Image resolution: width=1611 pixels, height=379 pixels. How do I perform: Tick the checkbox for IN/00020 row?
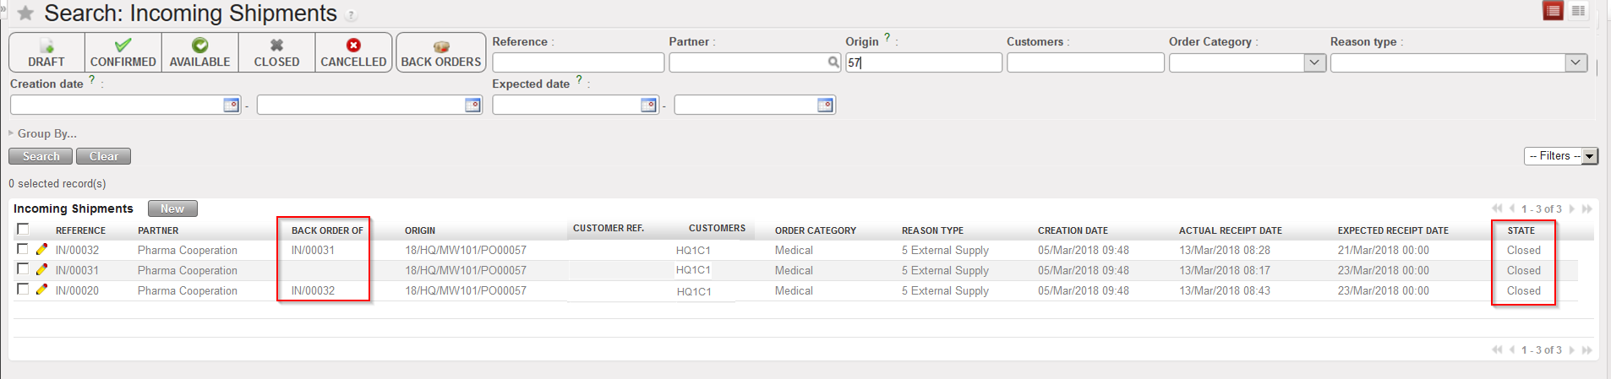pyautogui.click(x=23, y=290)
